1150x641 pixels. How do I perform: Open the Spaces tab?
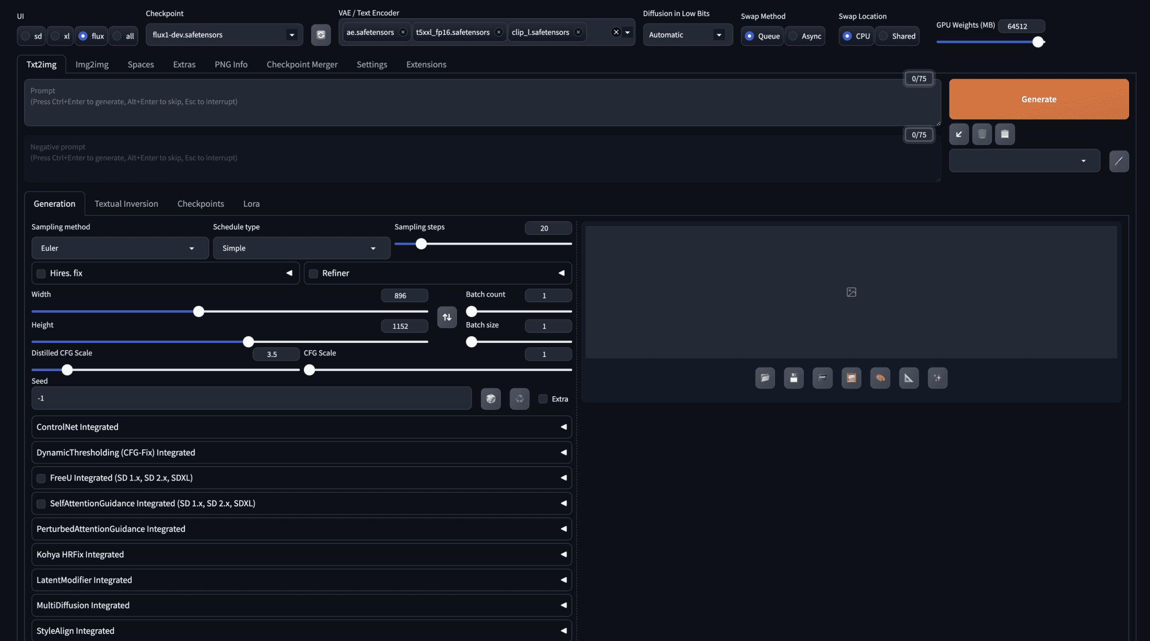(x=140, y=64)
